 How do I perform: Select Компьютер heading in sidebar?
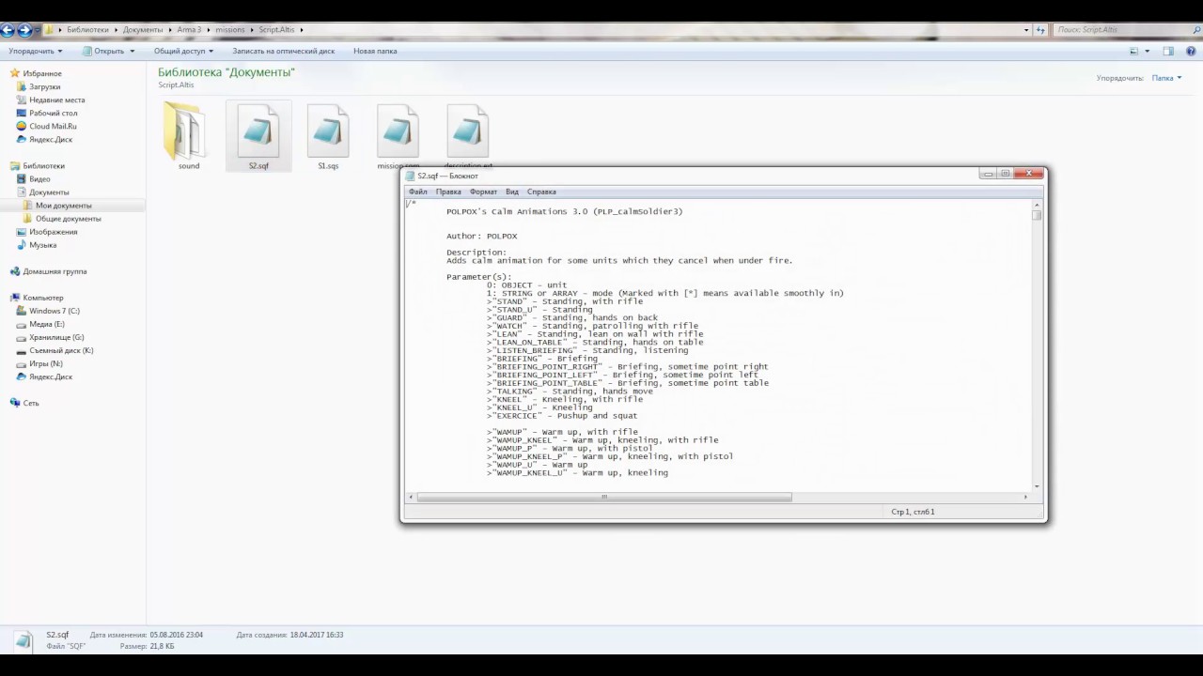(x=43, y=297)
